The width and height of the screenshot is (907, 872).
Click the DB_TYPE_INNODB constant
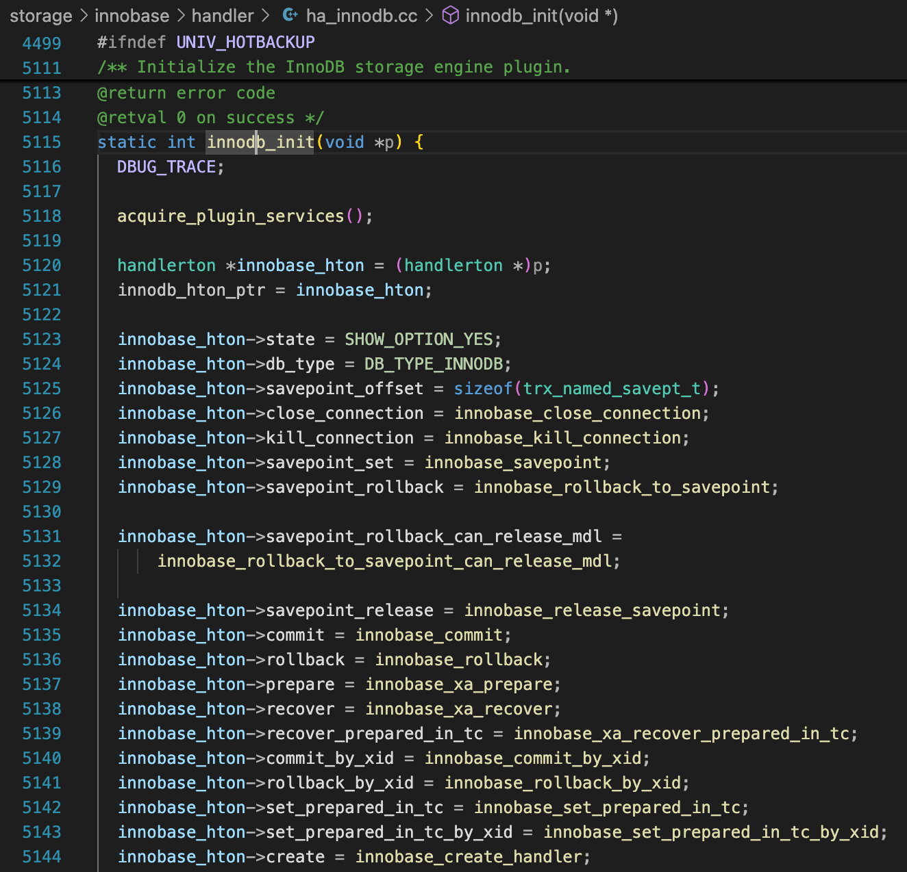pos(433,364)
